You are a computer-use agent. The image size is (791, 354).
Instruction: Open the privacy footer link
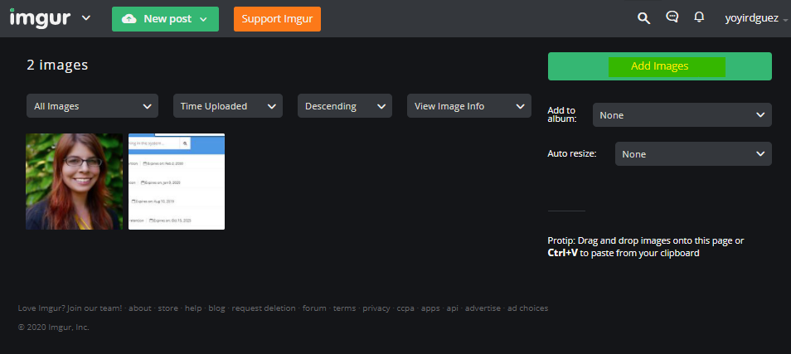pyautogui.click(x=376, y=308)
